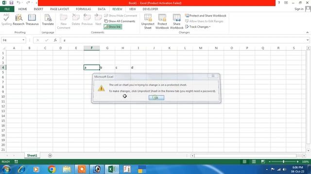Screen dimensions: 311x174
Task: Expand the formula bar chevron
Action: point(308,40)
